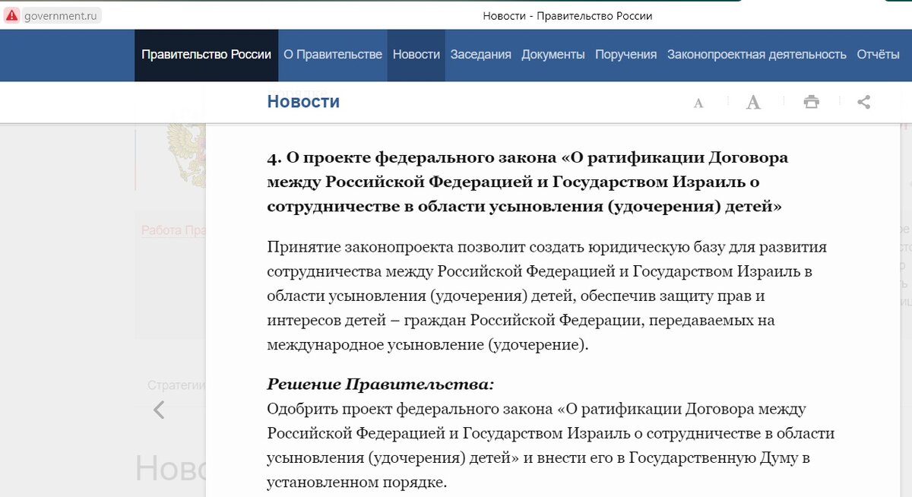Open the О Правительстве section

(333, 55)
